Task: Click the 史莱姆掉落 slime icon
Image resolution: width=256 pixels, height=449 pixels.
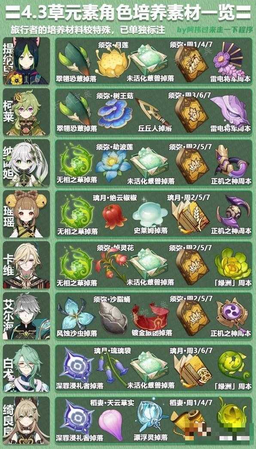Action: pyautogui.click(x=150, y=215)
